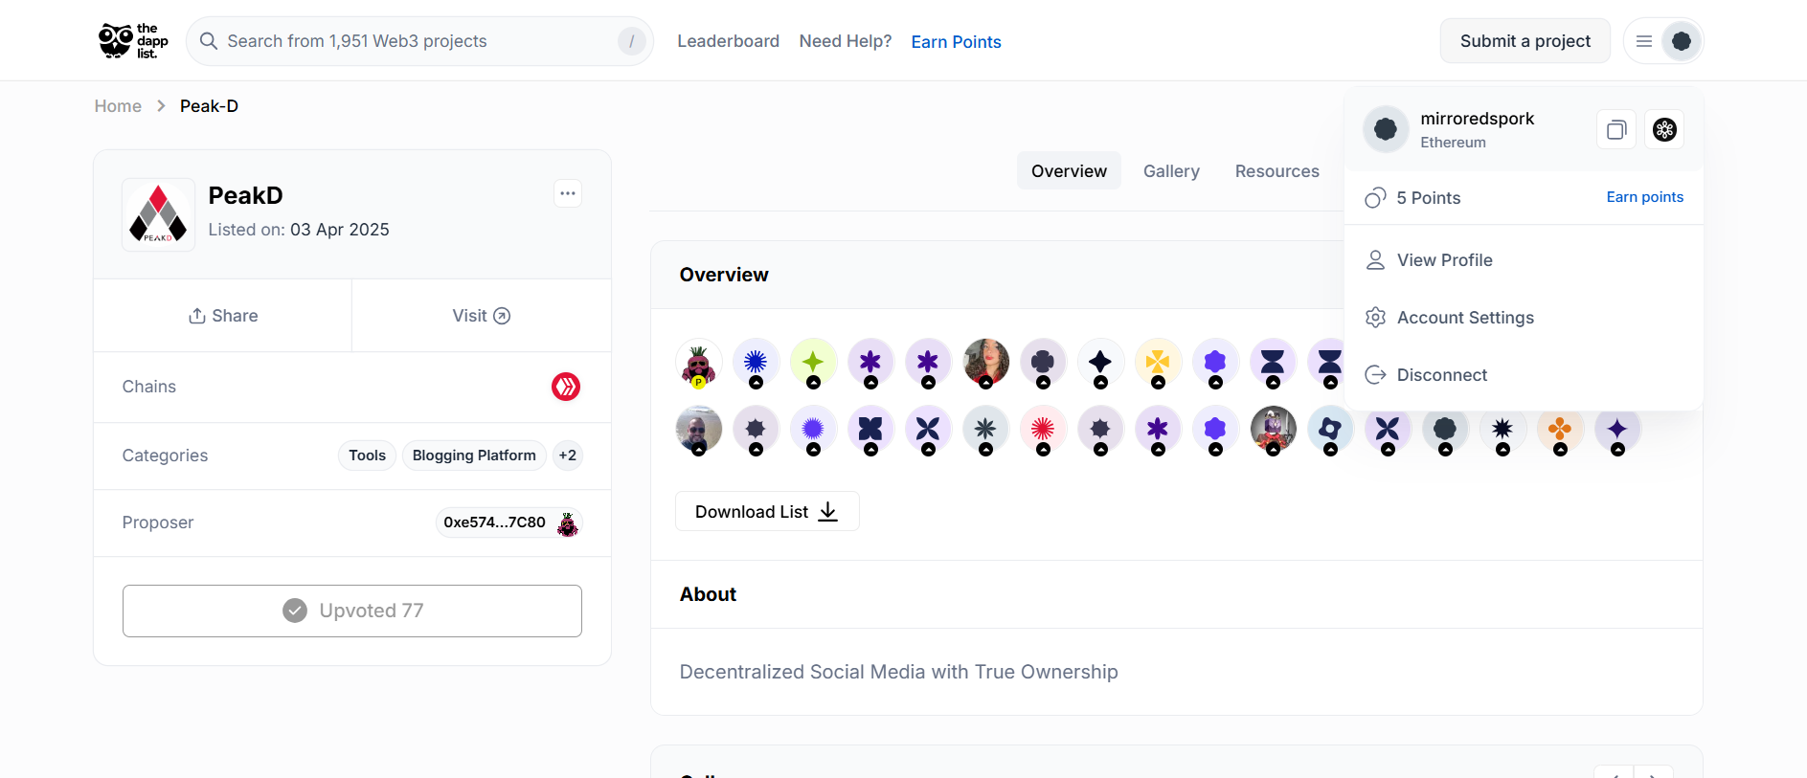1807x778 pixels.
Task: Switch to the Resources tab
Action: (x=1276, y=171)
